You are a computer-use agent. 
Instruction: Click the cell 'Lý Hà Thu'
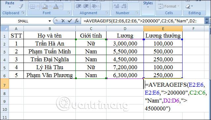[x=50, y=67]
